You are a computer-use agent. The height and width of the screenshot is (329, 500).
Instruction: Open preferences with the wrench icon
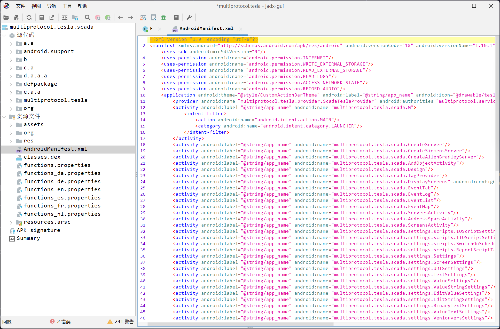[189, 18]
